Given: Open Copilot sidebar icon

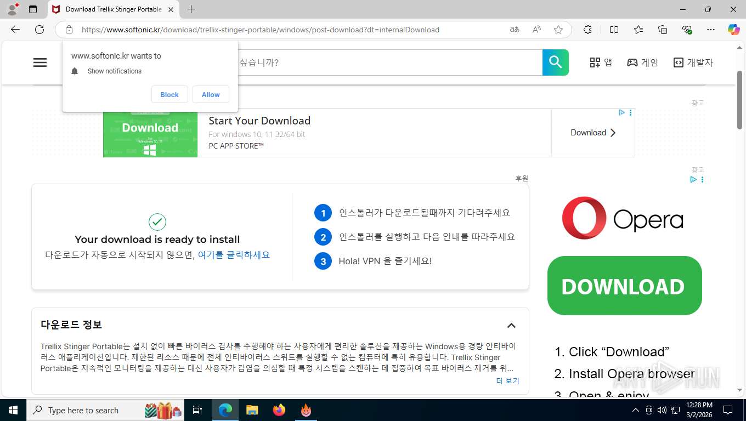Looking at the screenshot, I should [x=734, y=30].
